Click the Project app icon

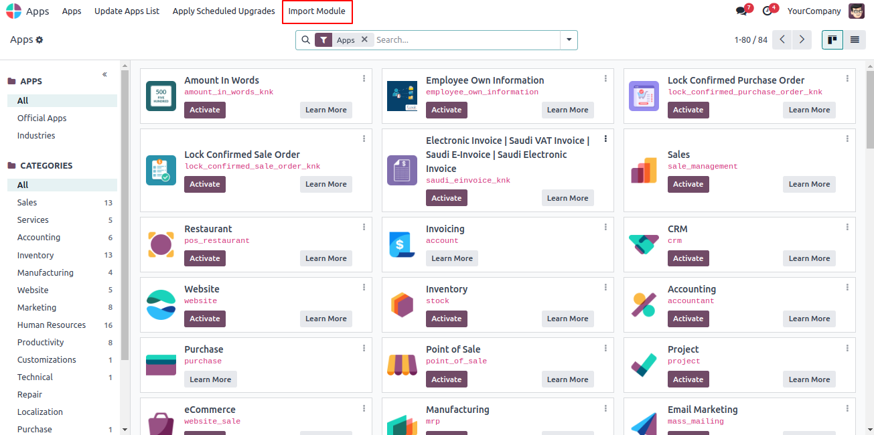coord(644,365)
